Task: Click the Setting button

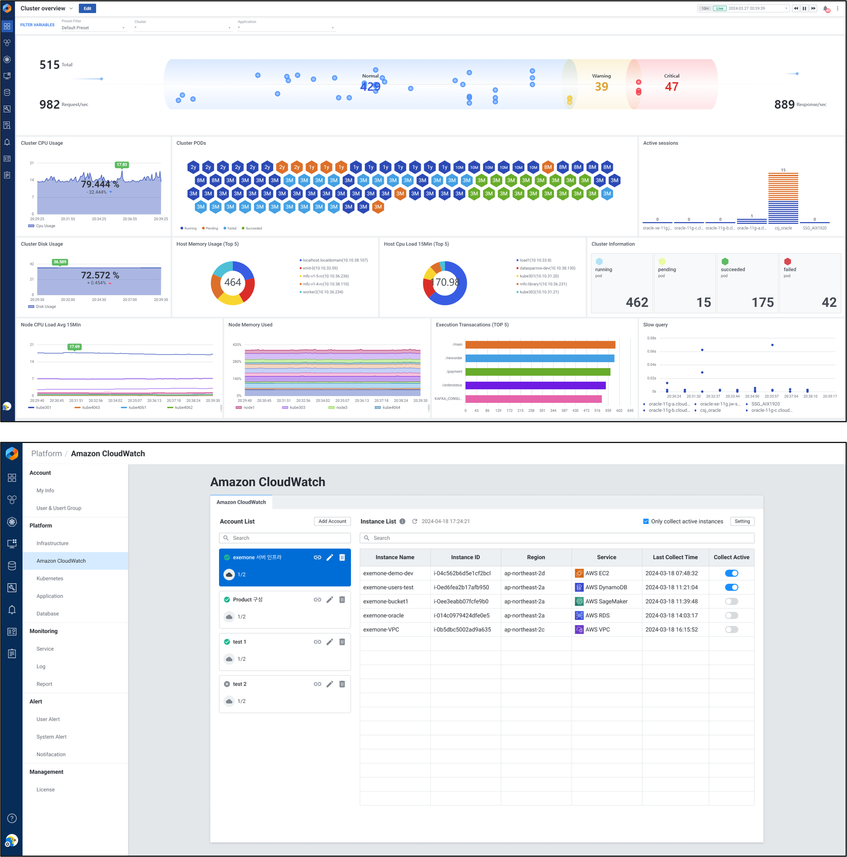Action: (742, 522)
